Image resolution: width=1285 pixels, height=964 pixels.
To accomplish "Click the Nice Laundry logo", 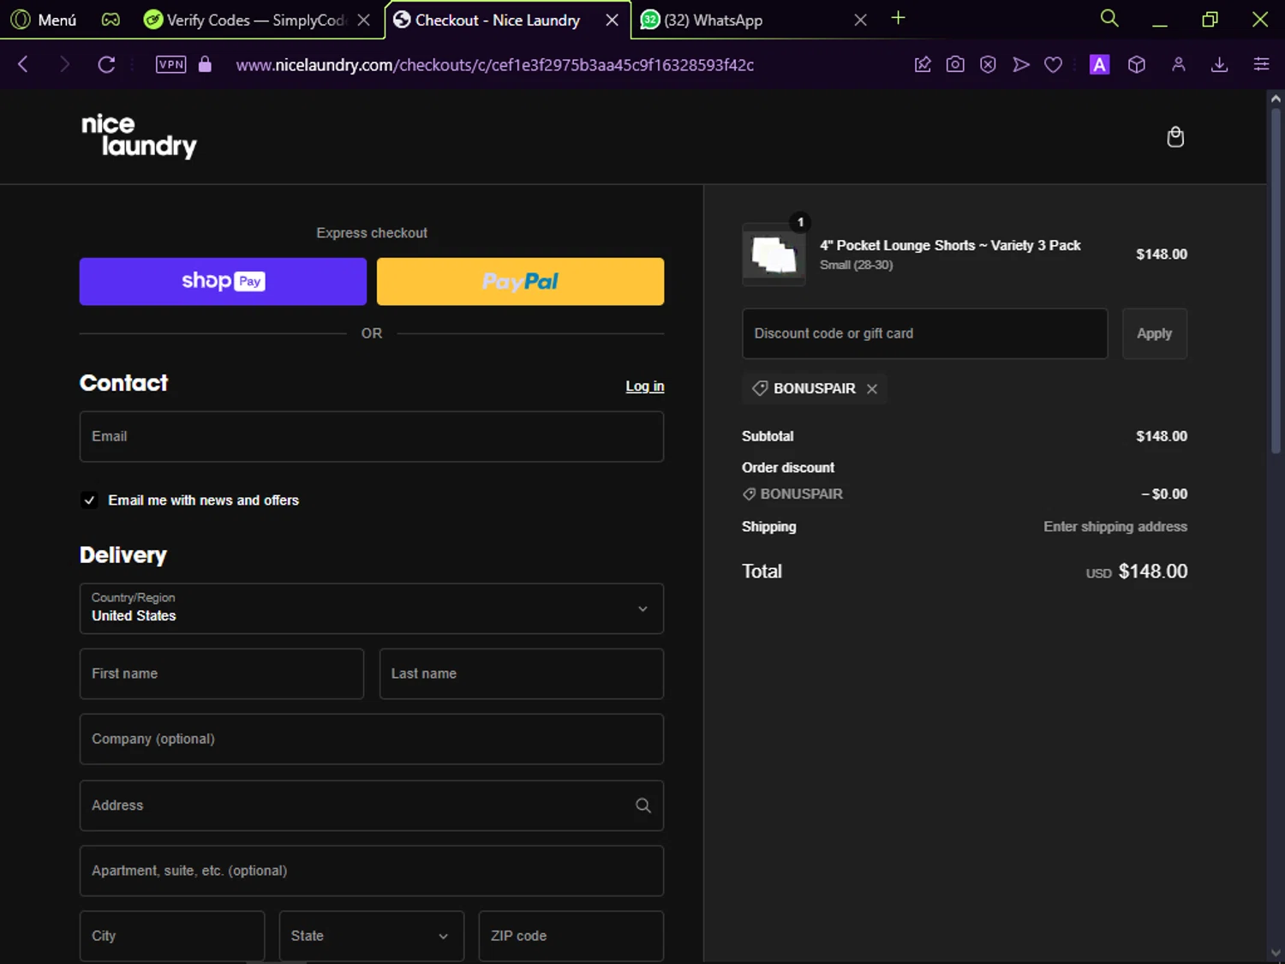I will coord(139,136).
